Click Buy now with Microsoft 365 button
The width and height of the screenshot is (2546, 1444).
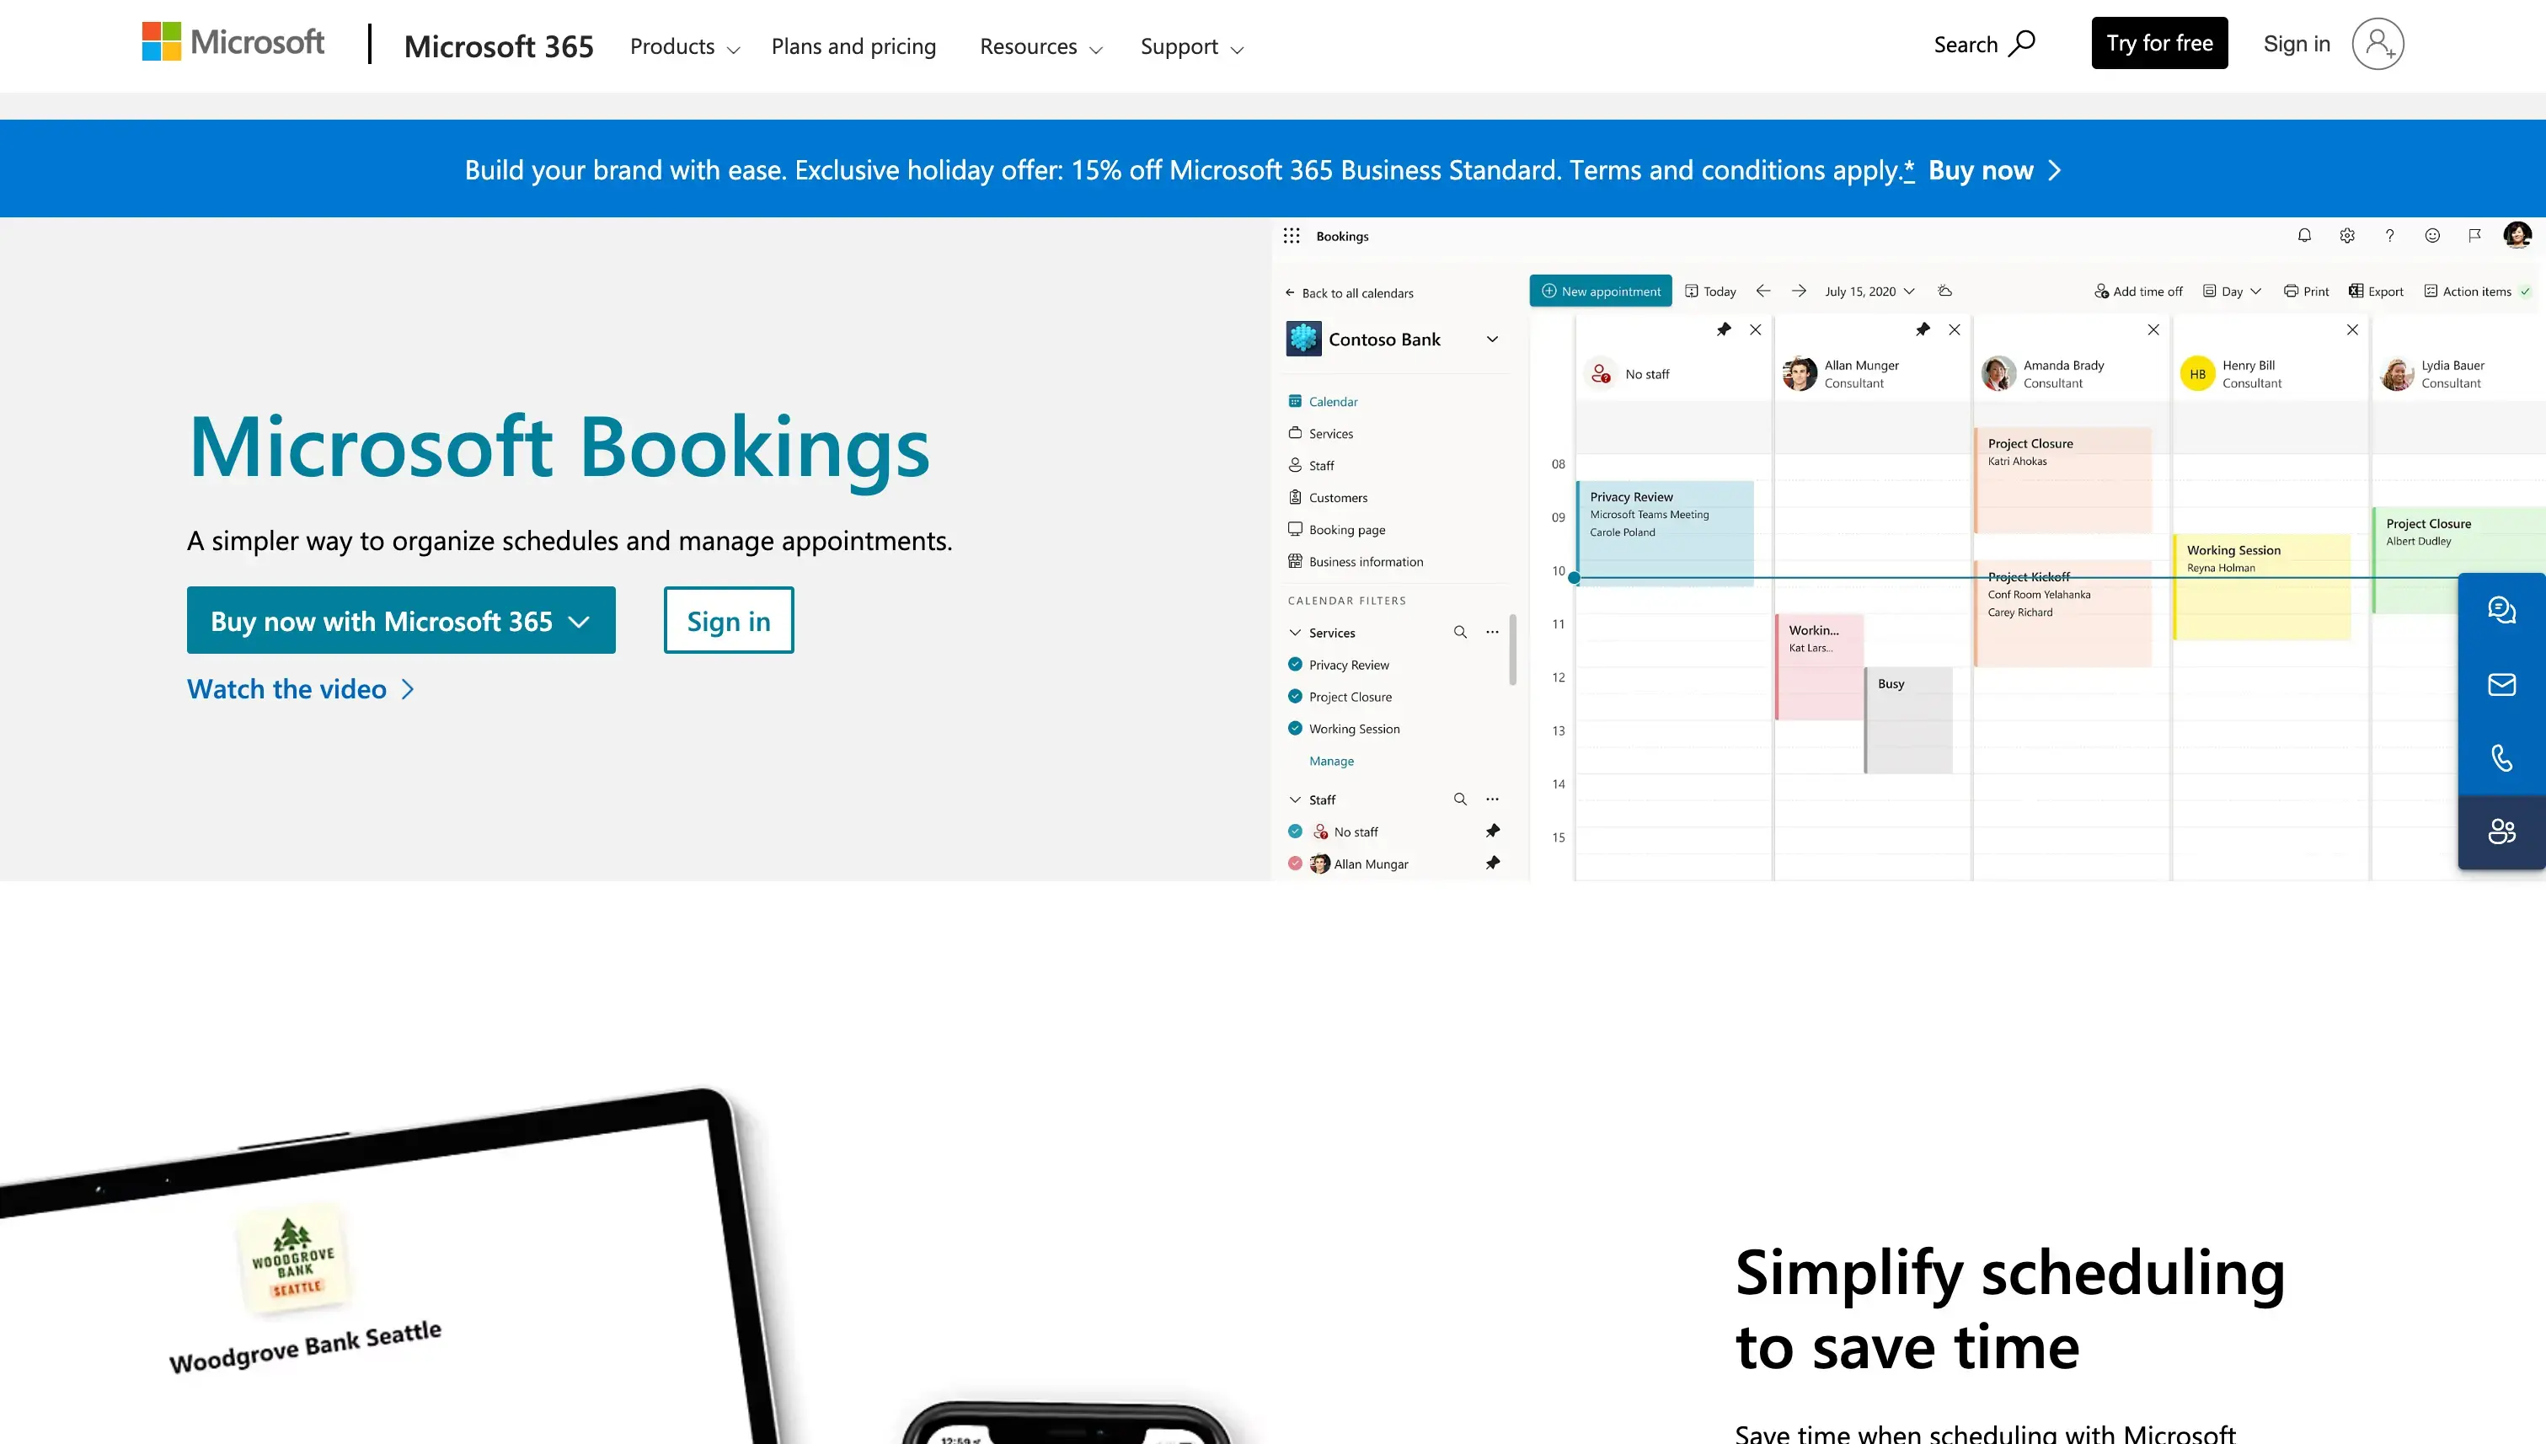(x=400, y=621)
